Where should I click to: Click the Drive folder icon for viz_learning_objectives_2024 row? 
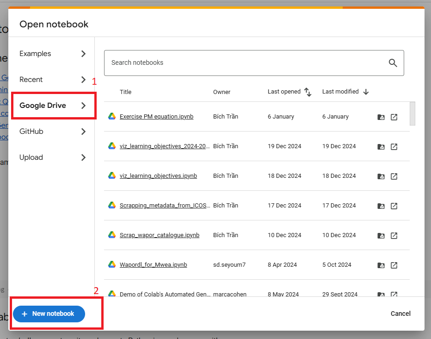381,147
